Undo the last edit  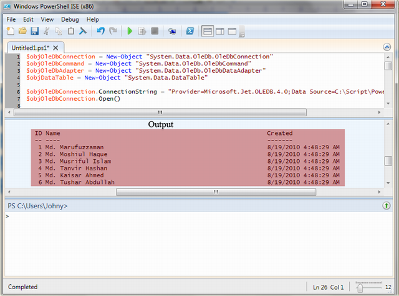tap(101, 31)
